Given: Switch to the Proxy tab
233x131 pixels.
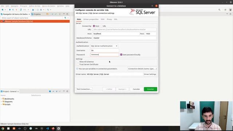Looking at the screenshot, I should pyautogui.click(x=109, y=19).
